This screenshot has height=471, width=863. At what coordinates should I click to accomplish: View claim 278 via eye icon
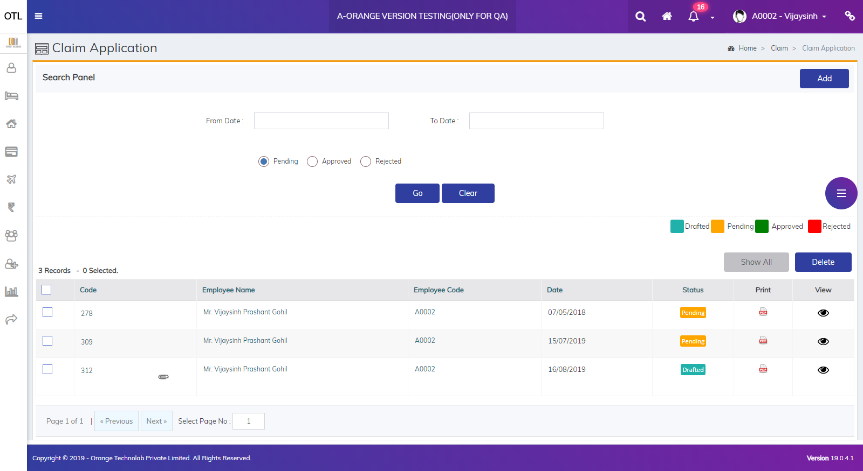823,313
